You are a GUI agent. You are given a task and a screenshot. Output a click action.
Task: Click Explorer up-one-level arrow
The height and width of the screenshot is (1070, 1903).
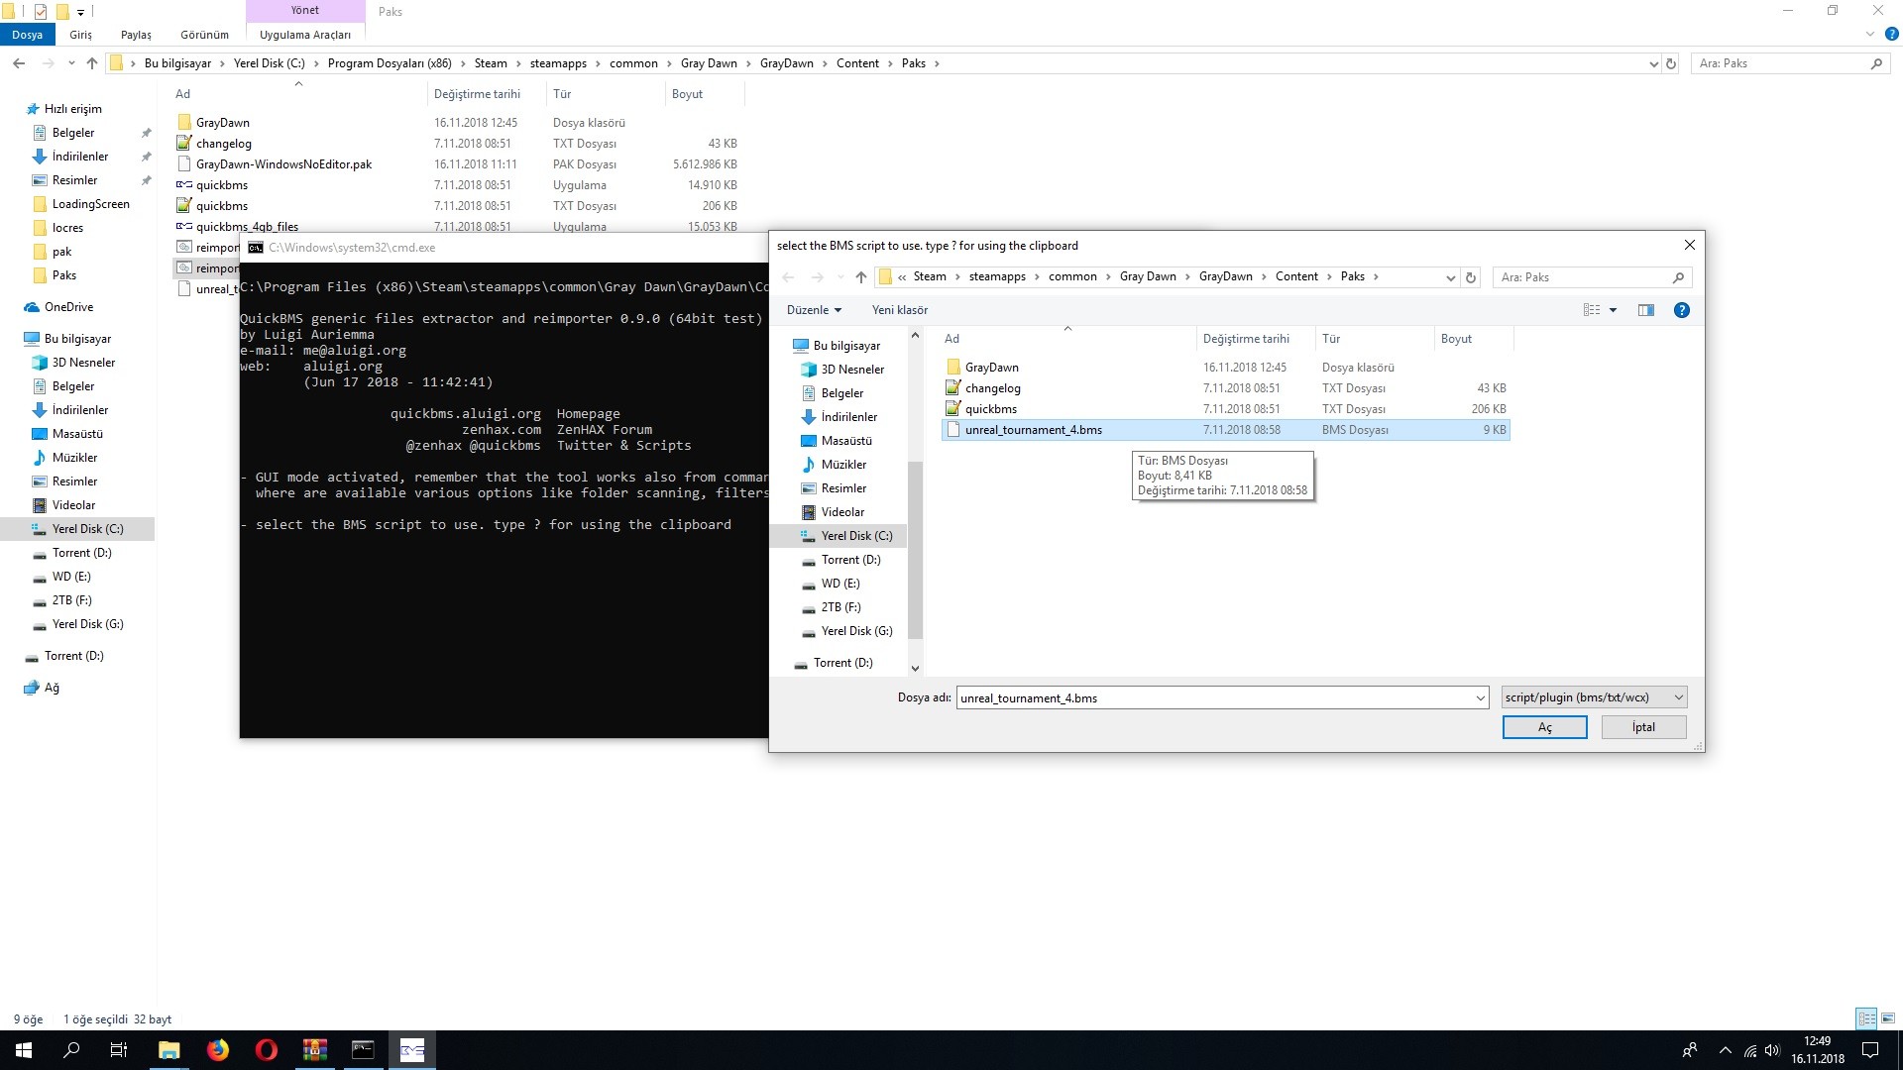point(92,63)
